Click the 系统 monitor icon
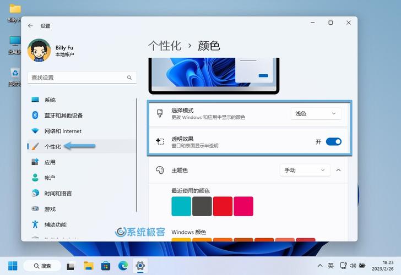The height and width of the screenshot is (275, 401). (35, 100)
